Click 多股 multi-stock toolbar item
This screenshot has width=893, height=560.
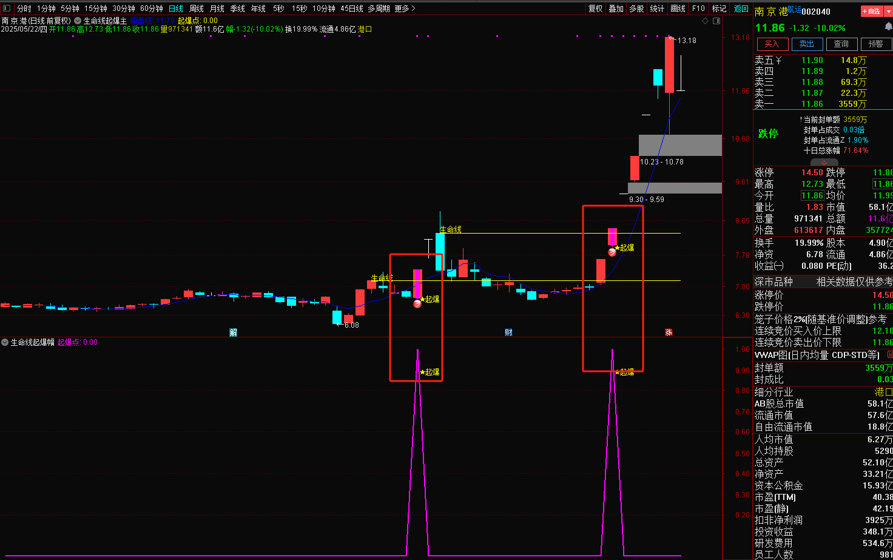click(x=636, y=8)
